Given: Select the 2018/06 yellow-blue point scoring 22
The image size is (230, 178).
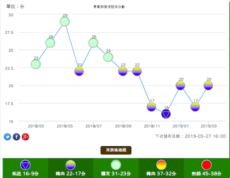Looking at the screenshot, I should click(79, 71).
